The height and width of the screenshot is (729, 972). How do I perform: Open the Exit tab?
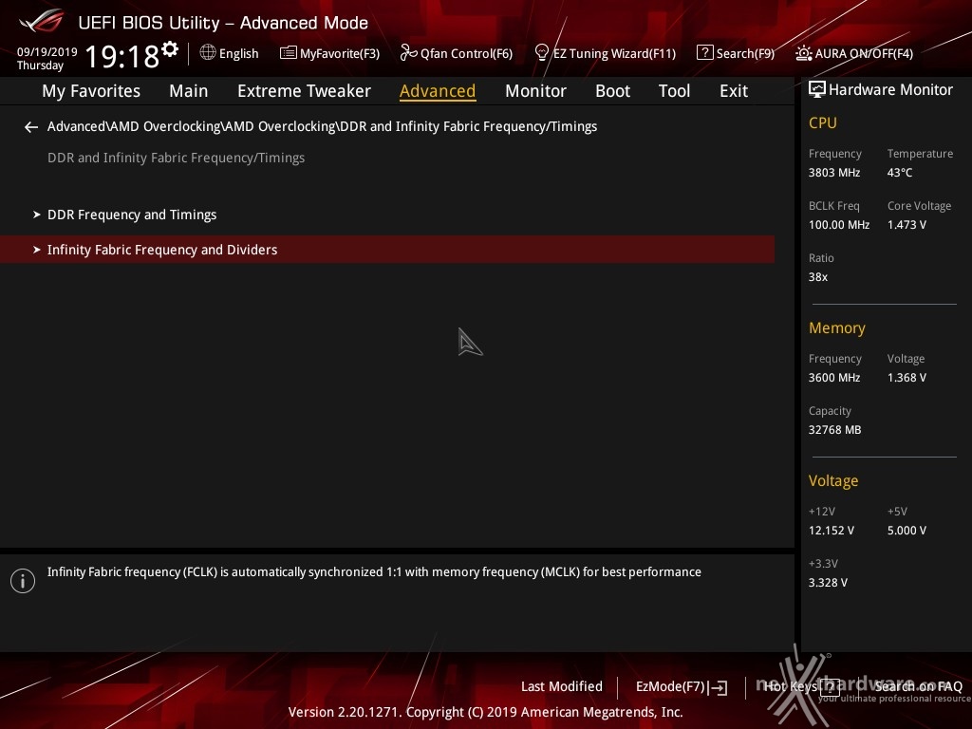[734, 91]
